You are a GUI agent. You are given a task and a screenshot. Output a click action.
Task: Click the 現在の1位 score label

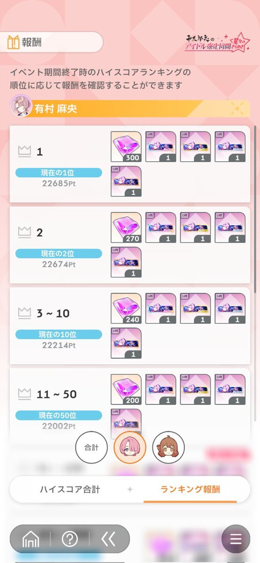point(59,173)
